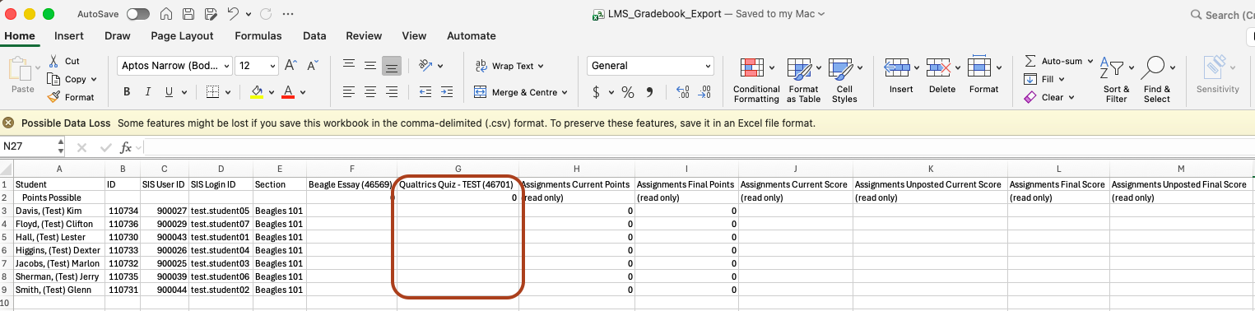Click the Name Box showing N27
The height and width of the screenshot is (311, 1255).
(x=27, y=146)
